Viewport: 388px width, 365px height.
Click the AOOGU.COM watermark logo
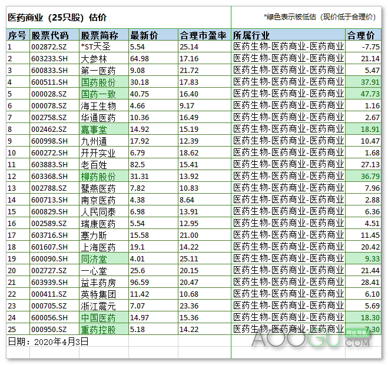point(310,338)
